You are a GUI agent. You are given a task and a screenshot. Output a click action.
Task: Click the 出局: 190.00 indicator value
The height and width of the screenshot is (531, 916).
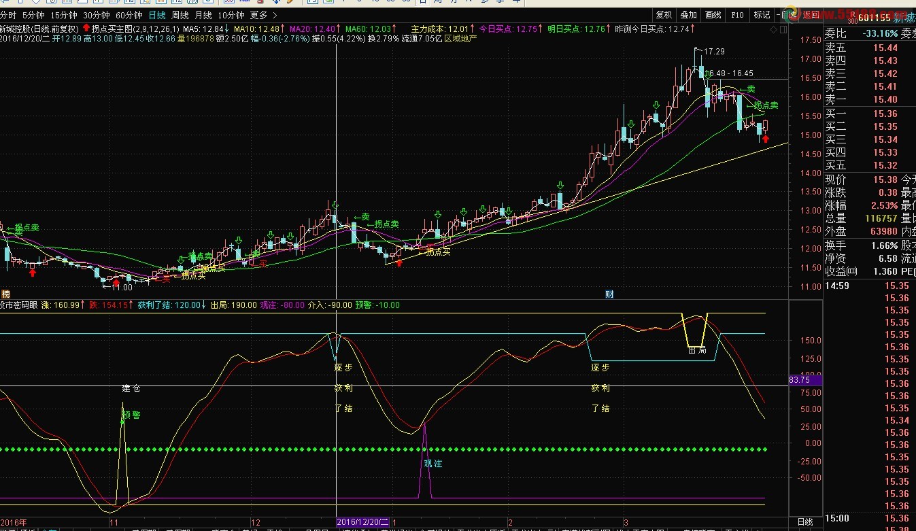(x=234, y=305)
